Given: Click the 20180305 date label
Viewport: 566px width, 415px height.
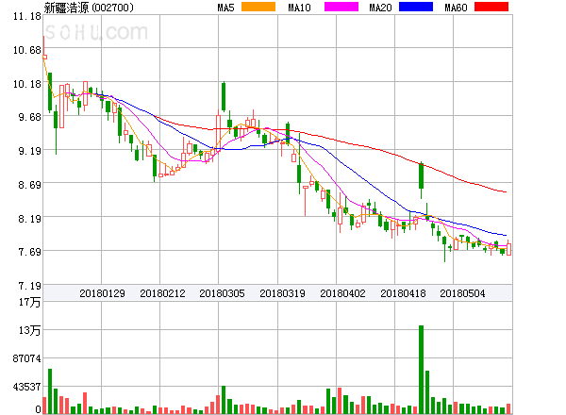Looking at the screenshot, I should [222, 293].
